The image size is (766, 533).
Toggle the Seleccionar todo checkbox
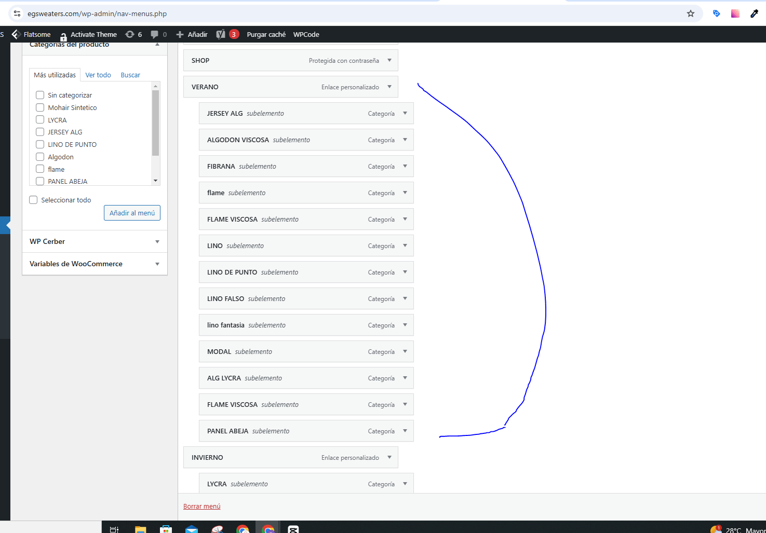33,200
